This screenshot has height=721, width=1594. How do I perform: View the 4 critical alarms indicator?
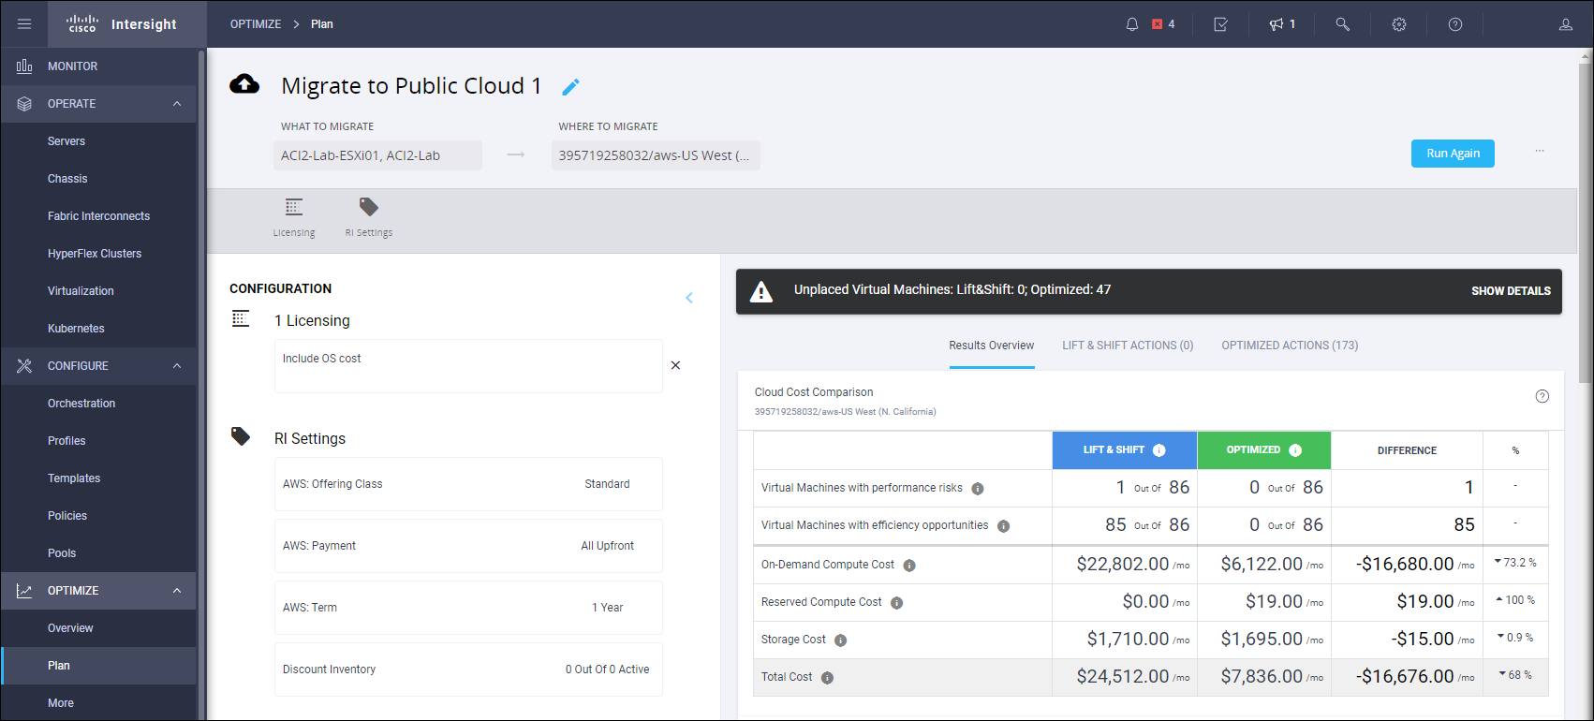[1163, 24]
